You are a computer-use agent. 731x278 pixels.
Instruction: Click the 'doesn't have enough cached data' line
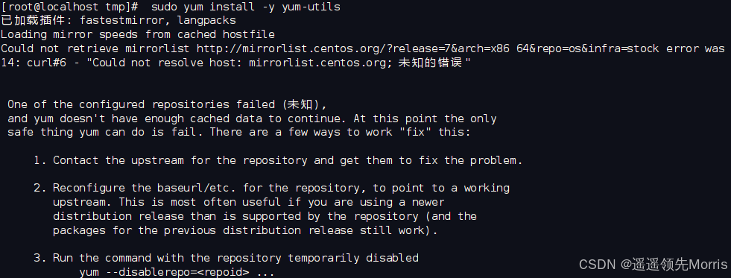click(x=252, y=119)
